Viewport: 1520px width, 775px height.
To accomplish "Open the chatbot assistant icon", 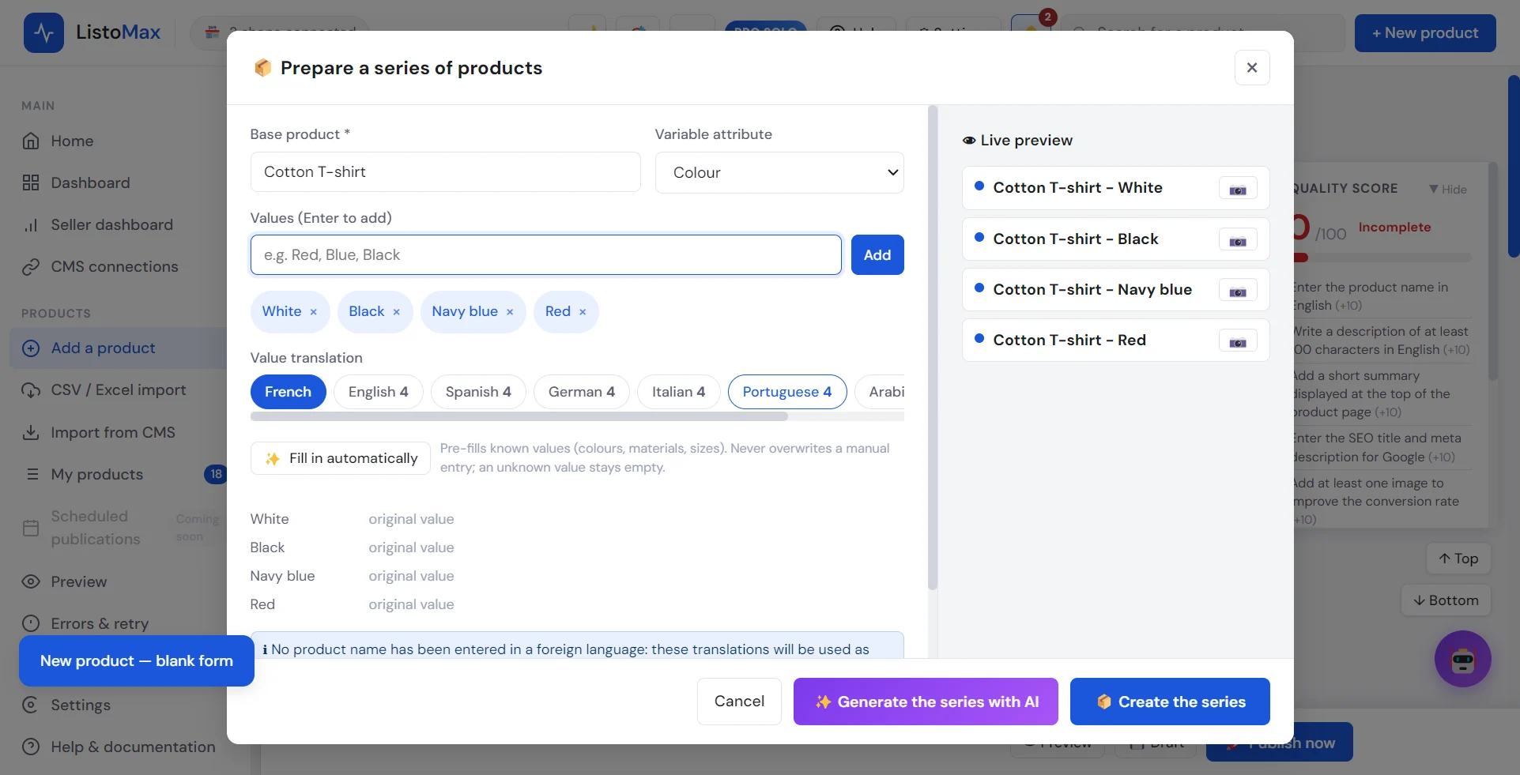I will [1462, 659].
